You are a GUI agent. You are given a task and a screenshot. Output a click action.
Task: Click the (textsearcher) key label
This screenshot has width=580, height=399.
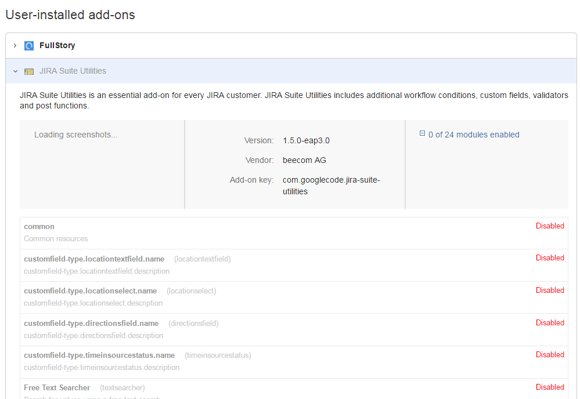122,387
